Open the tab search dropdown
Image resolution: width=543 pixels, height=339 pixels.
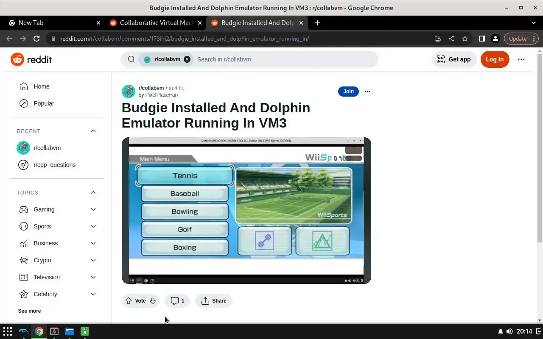534,23
